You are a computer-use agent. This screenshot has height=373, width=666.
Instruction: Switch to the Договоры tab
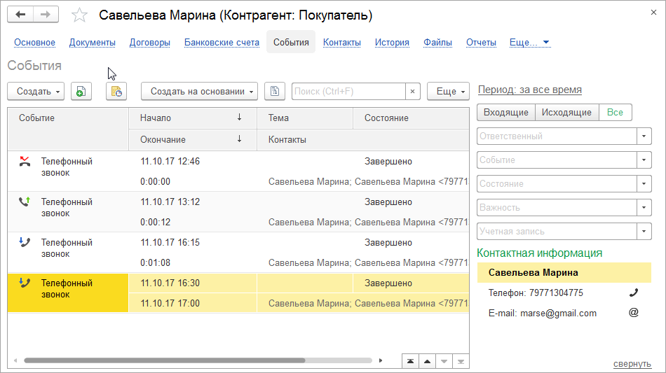tap(150, 42)
